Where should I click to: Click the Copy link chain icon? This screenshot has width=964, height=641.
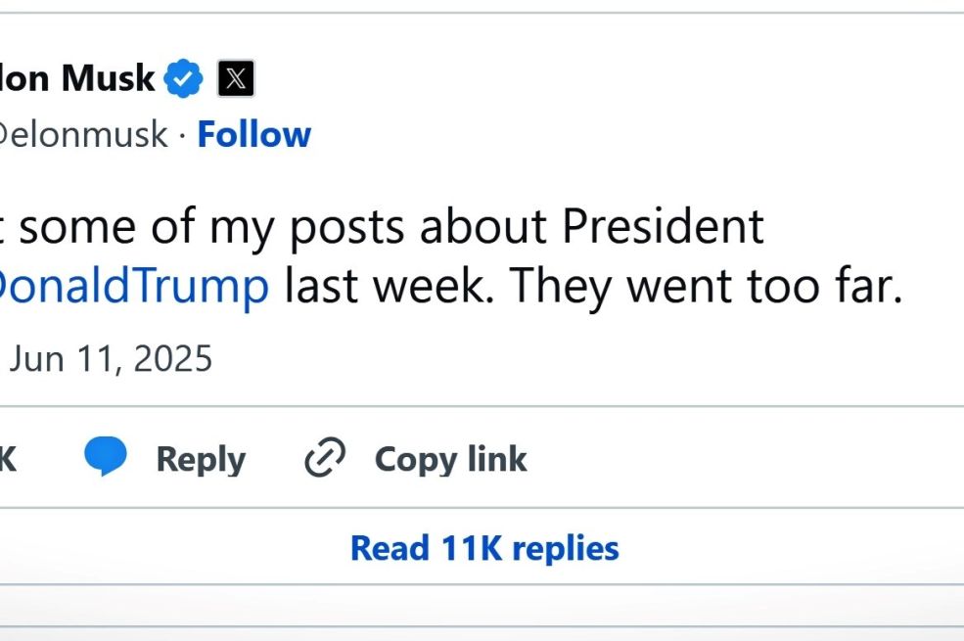324,458
